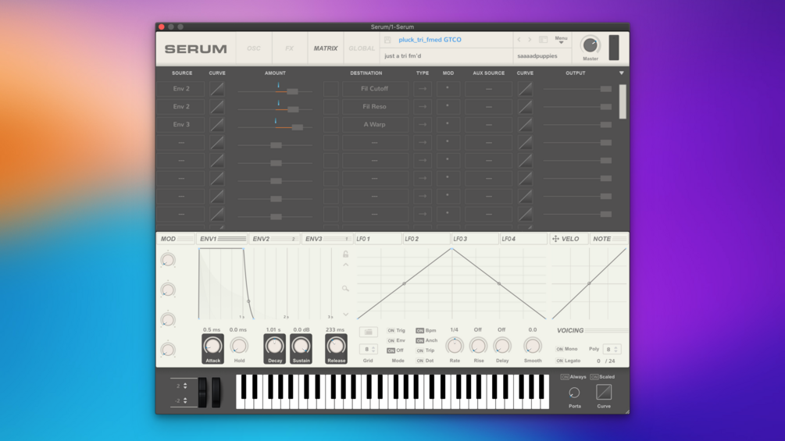Collapse the envelope down chevron
Image resolution: width=785 pixels, height=441 pixels.
(x=345, y=315)
